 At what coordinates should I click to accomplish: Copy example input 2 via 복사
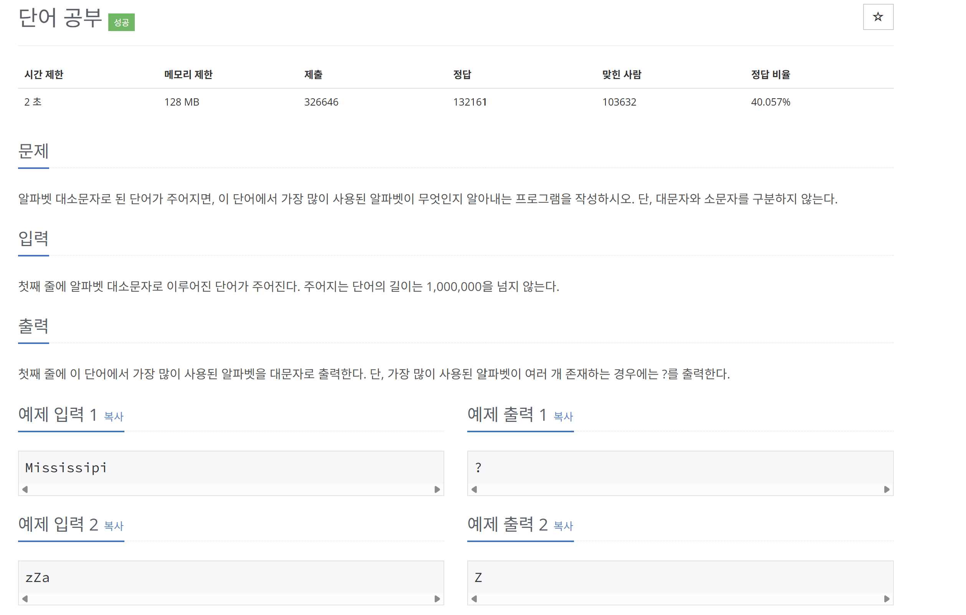[x=114, y=526]
